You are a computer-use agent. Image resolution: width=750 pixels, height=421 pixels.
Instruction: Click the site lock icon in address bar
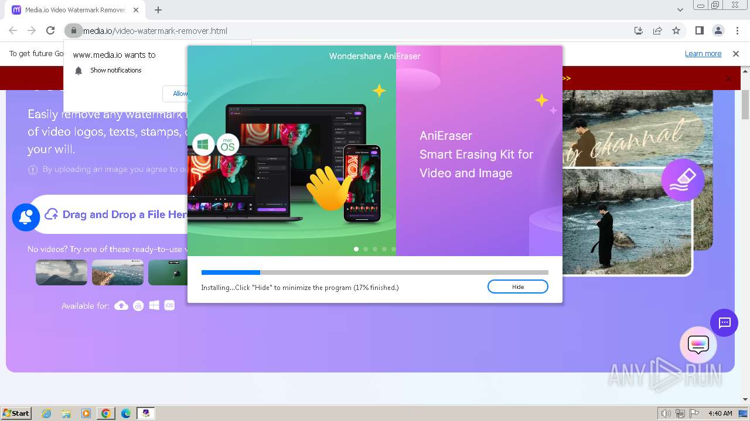tap(73, 30)
